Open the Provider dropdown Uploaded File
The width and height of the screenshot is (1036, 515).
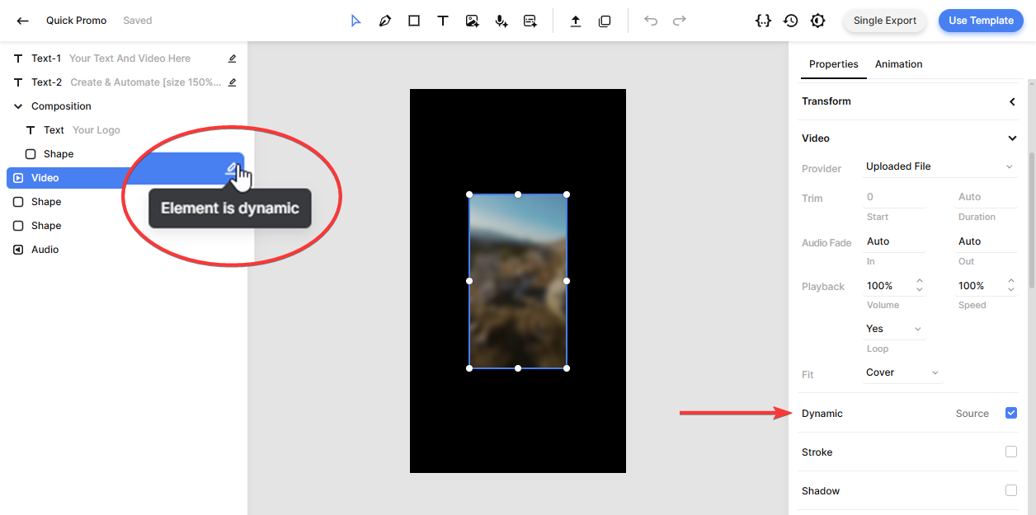click(x=939, y=166)
